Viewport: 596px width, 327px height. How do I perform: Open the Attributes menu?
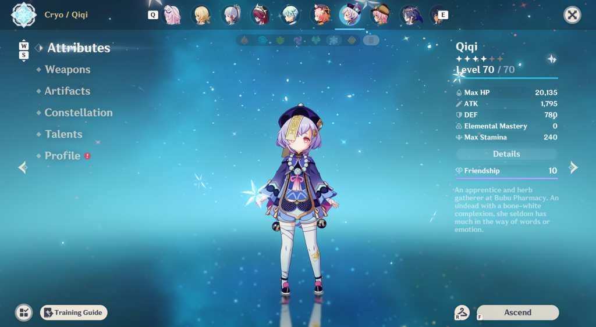pyautogui.click(x=79, y=48)
